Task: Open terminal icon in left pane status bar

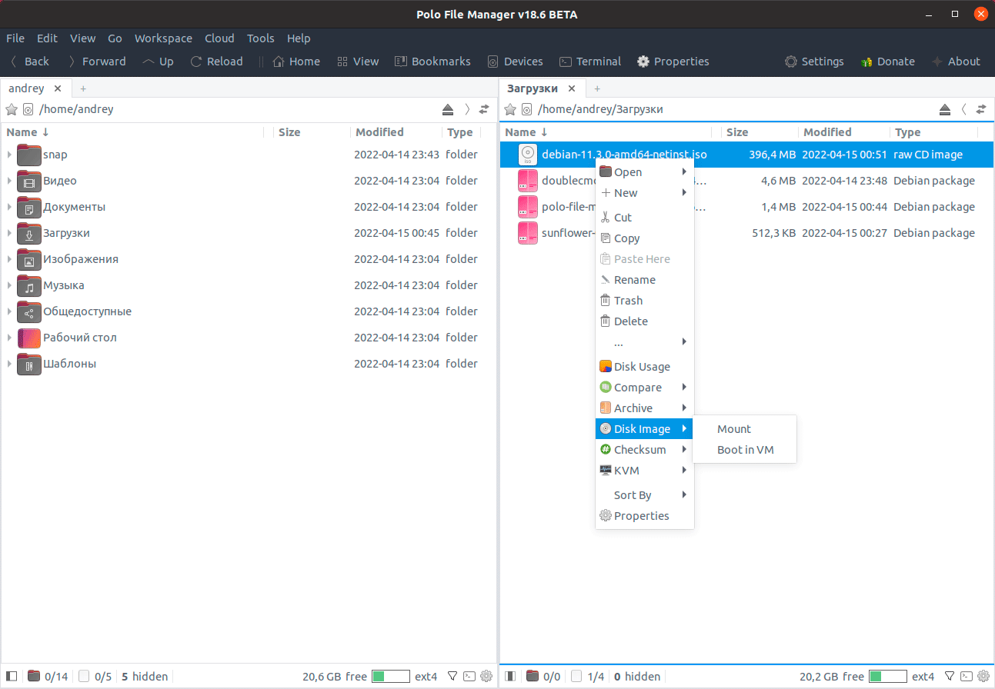Action: click(469, 677)
